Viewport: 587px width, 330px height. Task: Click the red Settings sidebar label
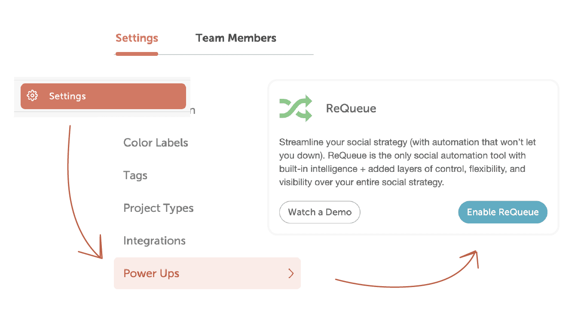tap(67, 96)
